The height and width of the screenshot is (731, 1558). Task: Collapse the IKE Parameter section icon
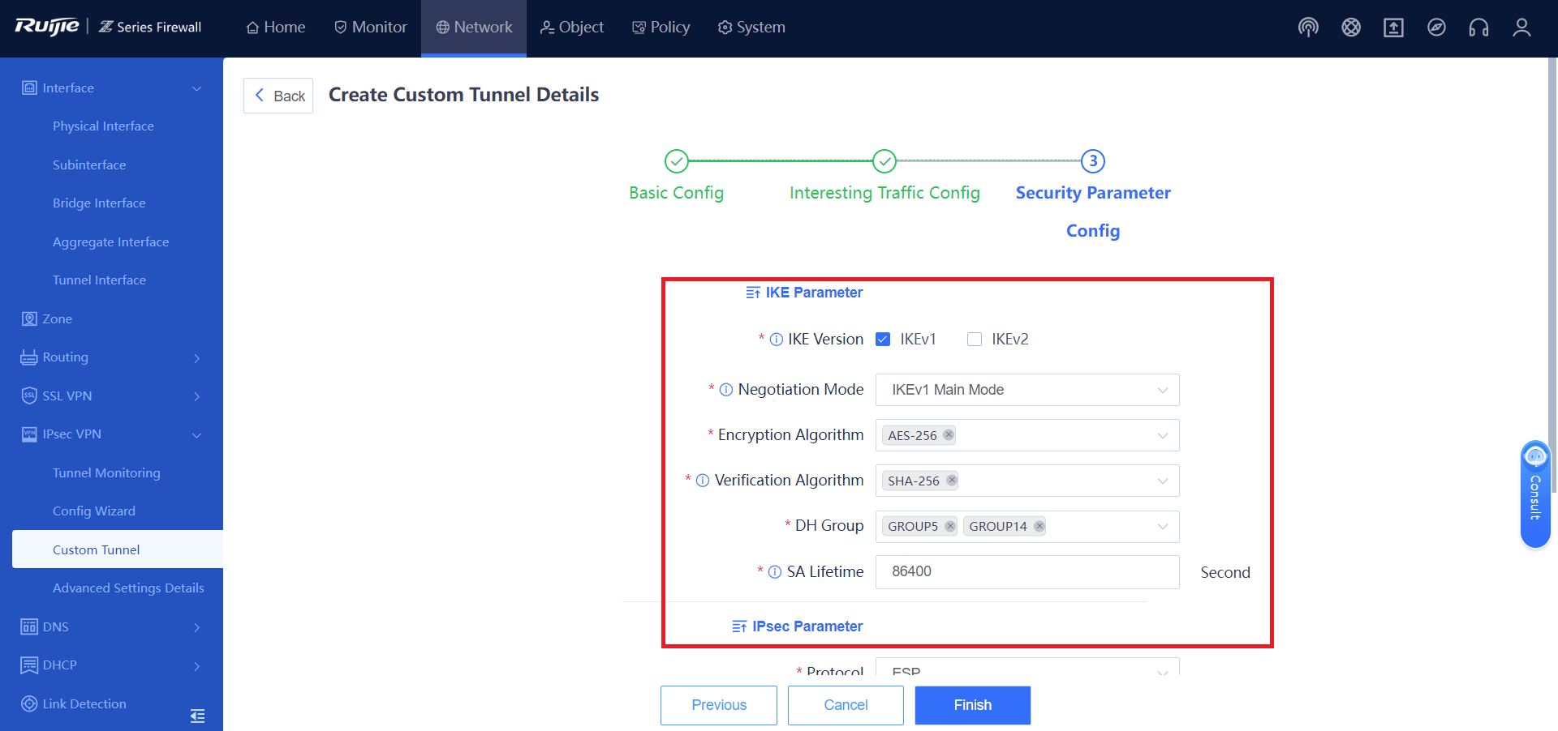753,293
